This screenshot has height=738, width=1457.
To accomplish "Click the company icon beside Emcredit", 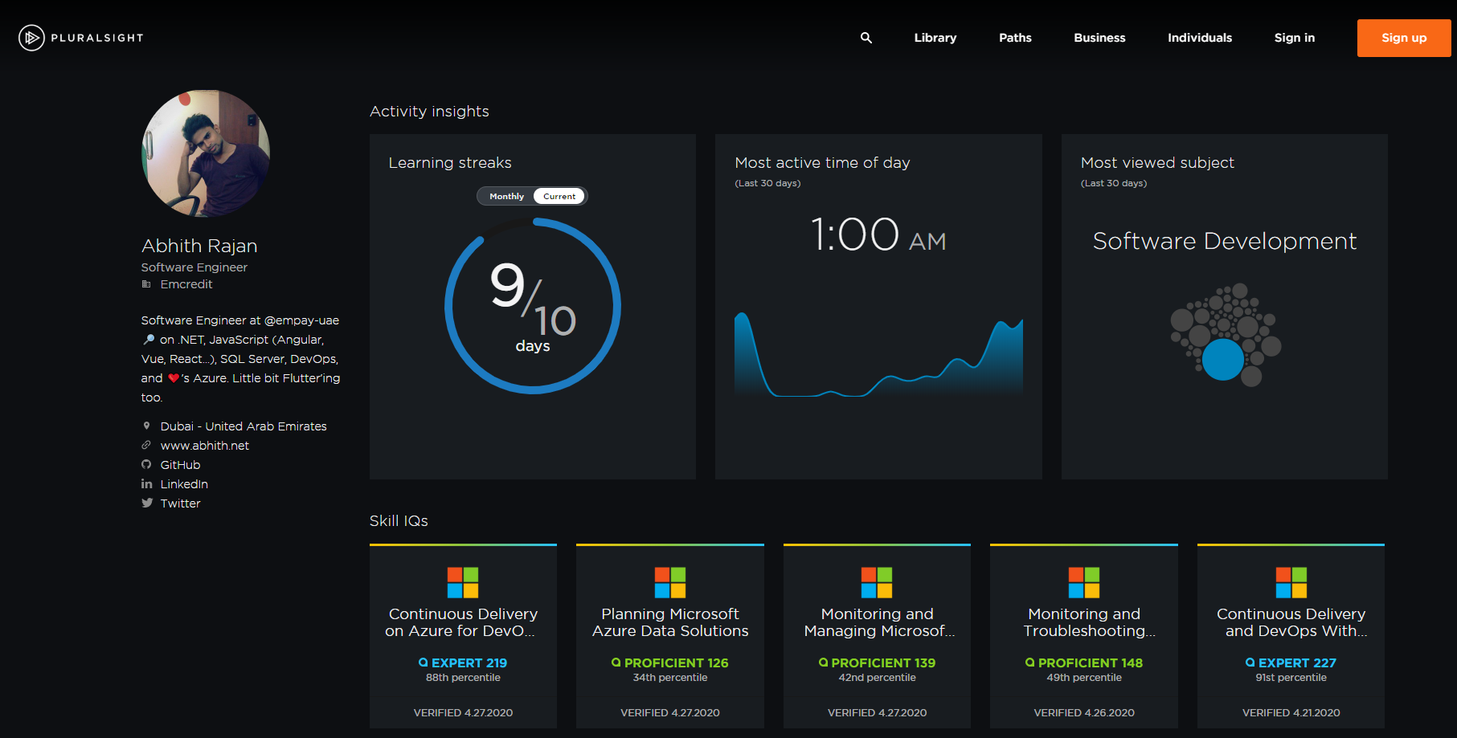I will (147, 283).
